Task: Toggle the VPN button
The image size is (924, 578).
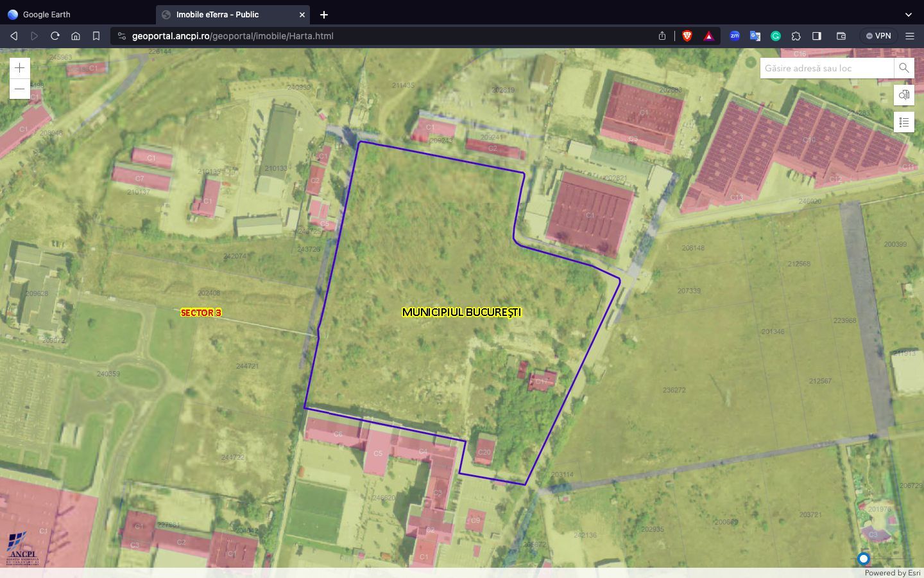Action: tap(878, 36)
